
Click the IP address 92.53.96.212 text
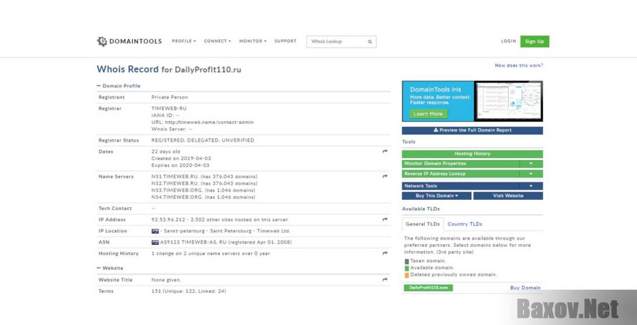tap(169, 220)
